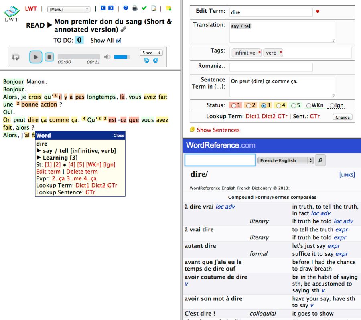Click the previous text arrow icon
Viewport: 361px width, 320px height.
[x=103, y=8]
